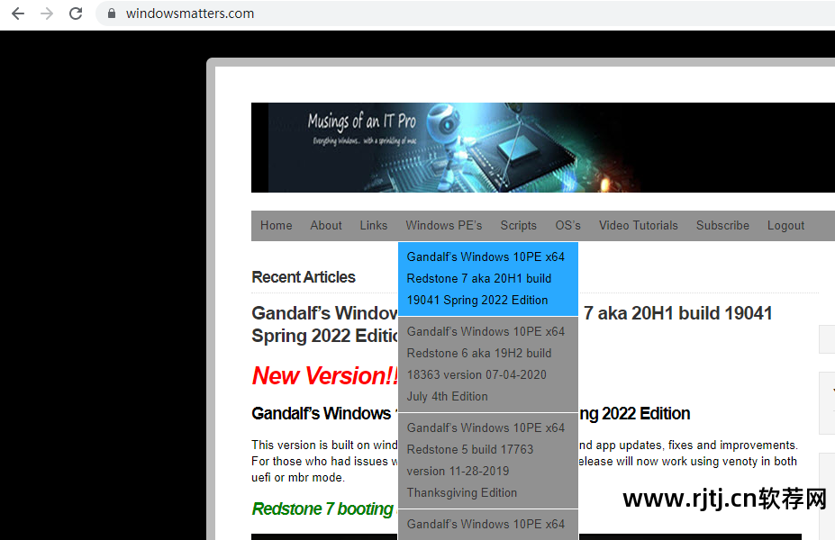
Task: Open the Links menu item
Action: pos(373,226)
